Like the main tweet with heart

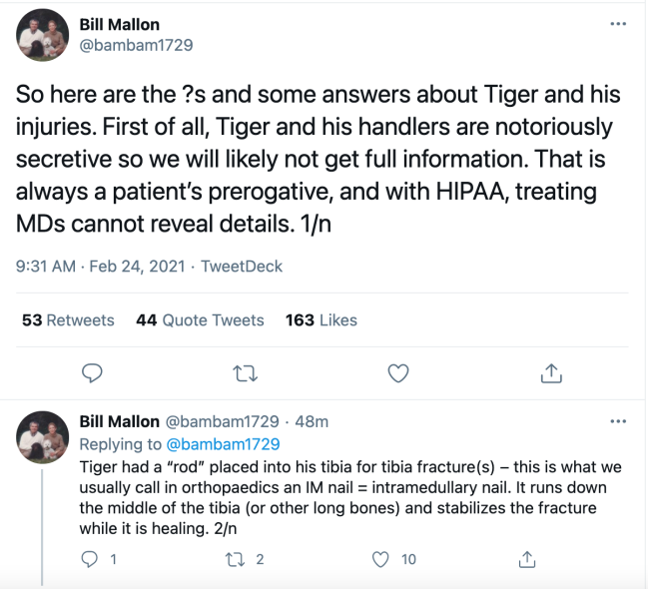pos(397,373)
